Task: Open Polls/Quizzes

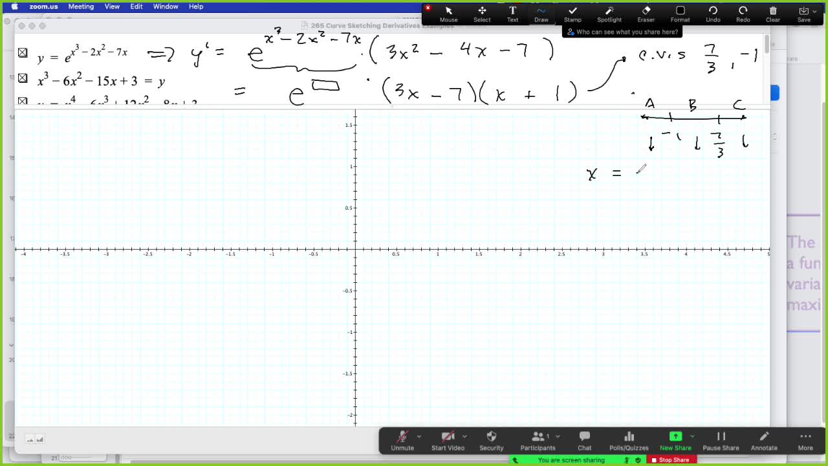Action: tap(629, 441)
